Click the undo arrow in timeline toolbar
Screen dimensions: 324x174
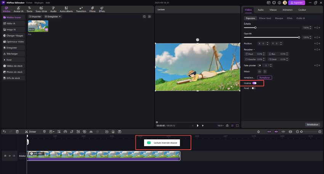tap(4, 132)
